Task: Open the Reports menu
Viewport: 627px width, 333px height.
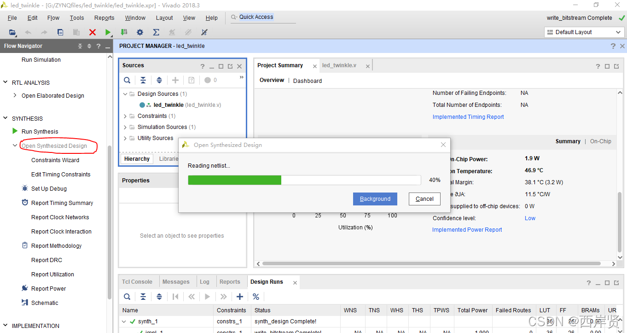Action: (x=104, y=18)
